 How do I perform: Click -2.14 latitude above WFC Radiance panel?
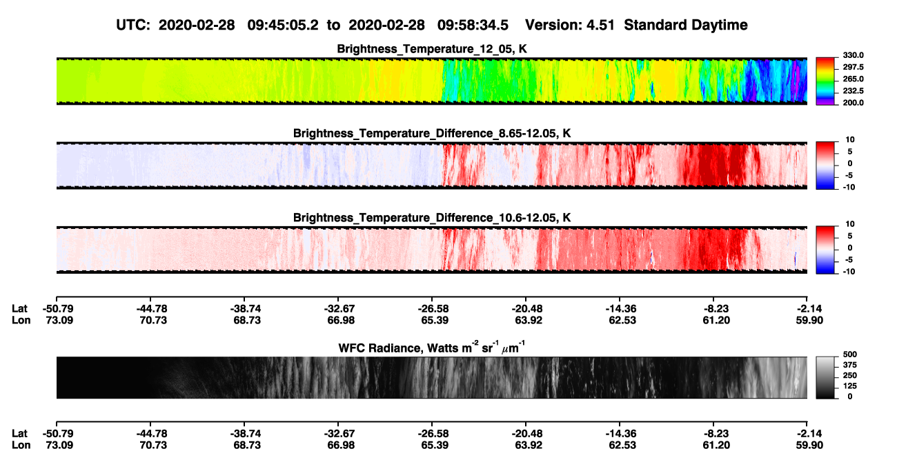(x=808, y=309)
